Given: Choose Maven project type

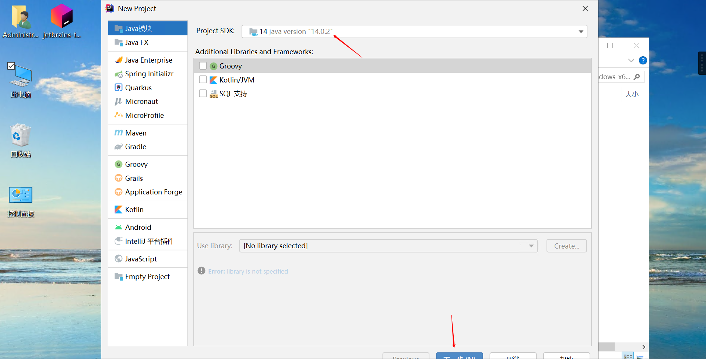Looking at the screenshot, I should click(148, 133).
